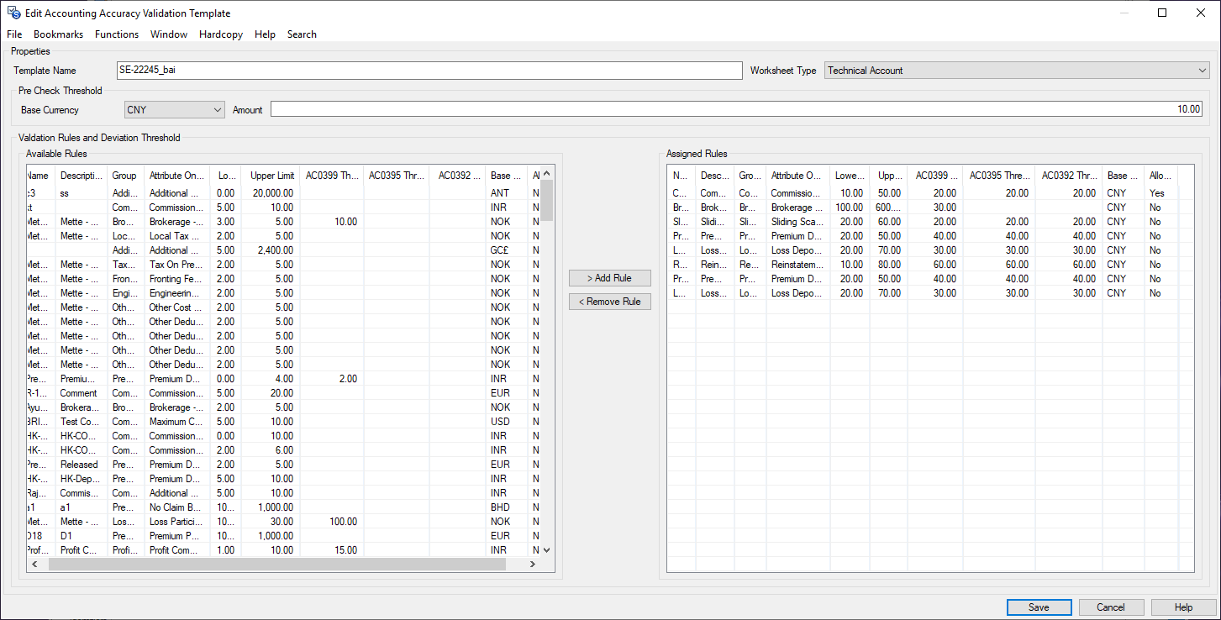Click the Template Name input field
Viewport: 1221px width, 620px height.
(x=429, y=71)
